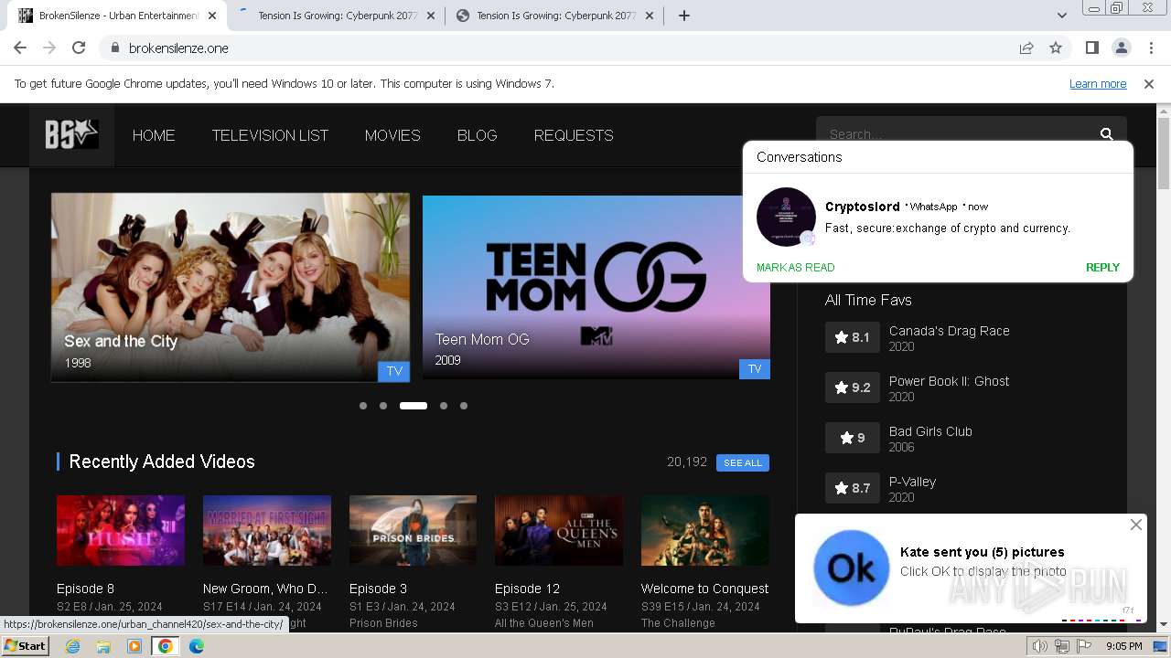Select the fifth carousel dot
The image size is (1171, 658).
point(464,406)
